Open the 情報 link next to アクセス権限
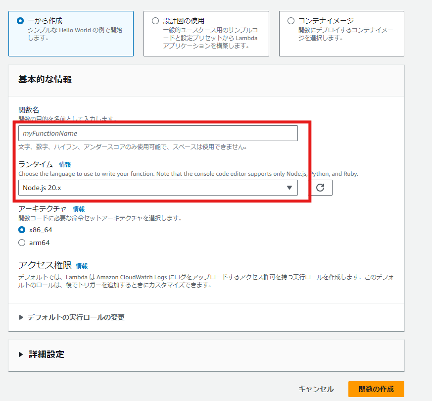The image size is (432, 401). click(x=82, y=266)
